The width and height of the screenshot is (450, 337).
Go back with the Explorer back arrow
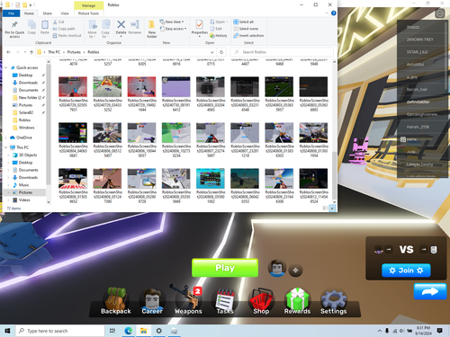(x=8, y=52)
